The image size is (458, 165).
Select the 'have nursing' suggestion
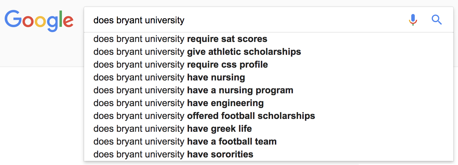[269, 77]
